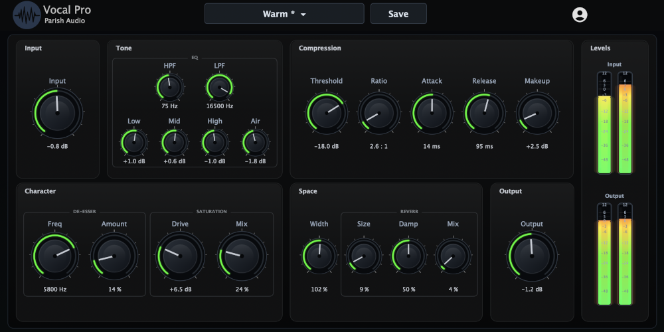Viewport: 664px width, 332px height.
Task: Click the Parish Audio brand text
Action: [65, 21]
